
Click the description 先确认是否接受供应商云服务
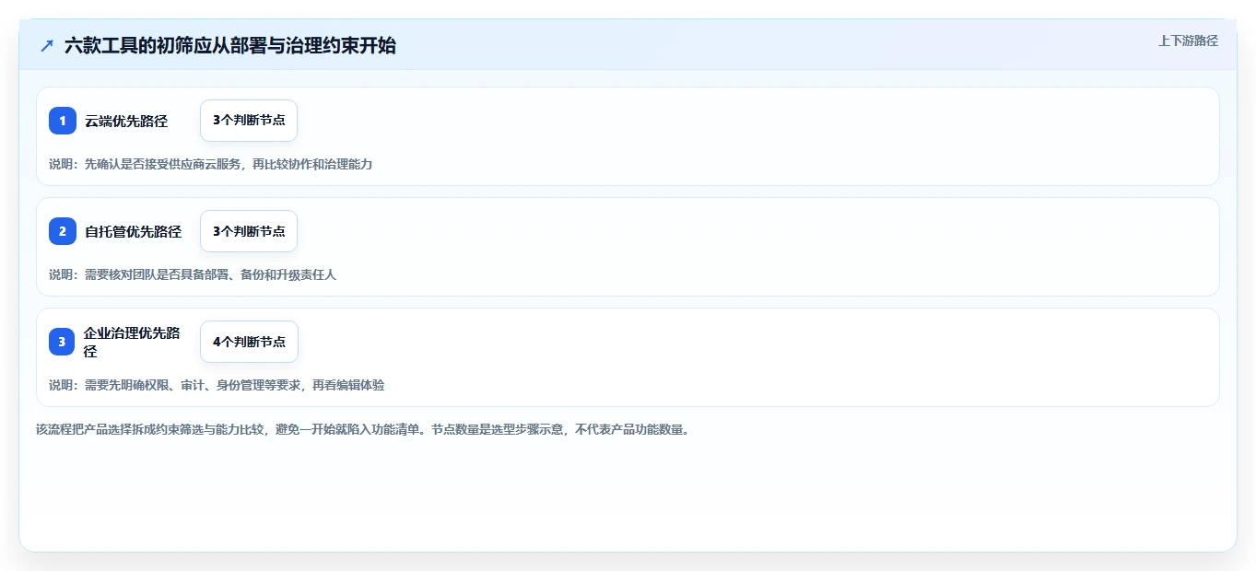210,164
